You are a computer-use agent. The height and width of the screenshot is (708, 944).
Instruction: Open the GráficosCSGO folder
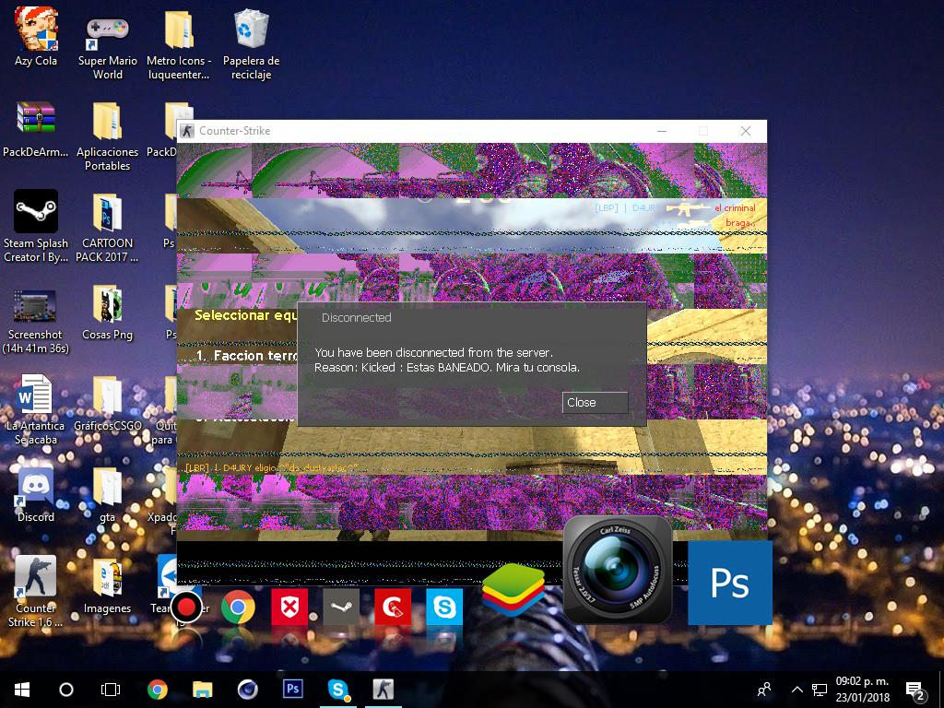(108, 404)
